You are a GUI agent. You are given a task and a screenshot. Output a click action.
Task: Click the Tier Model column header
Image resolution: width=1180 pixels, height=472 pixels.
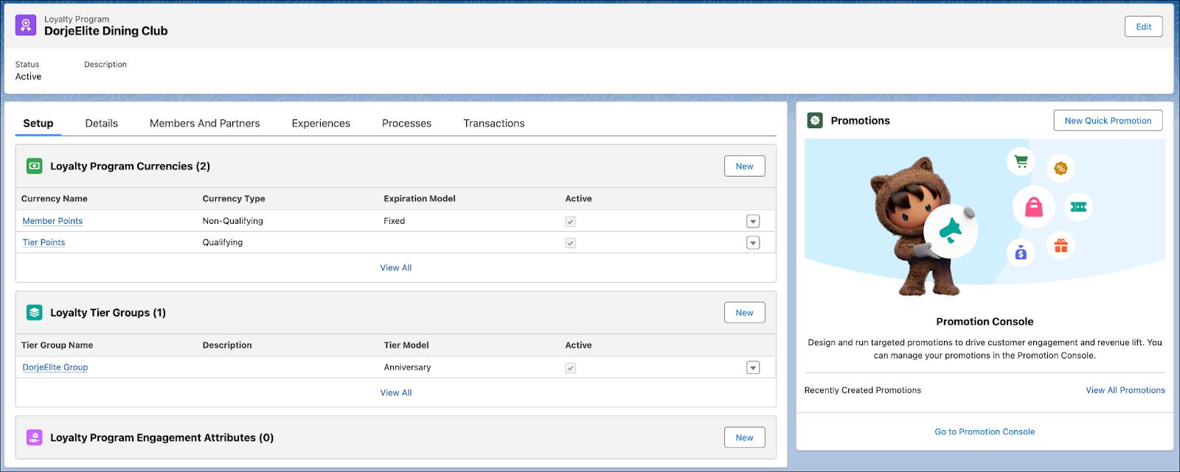pyautogui.click(x=406, y=345)
